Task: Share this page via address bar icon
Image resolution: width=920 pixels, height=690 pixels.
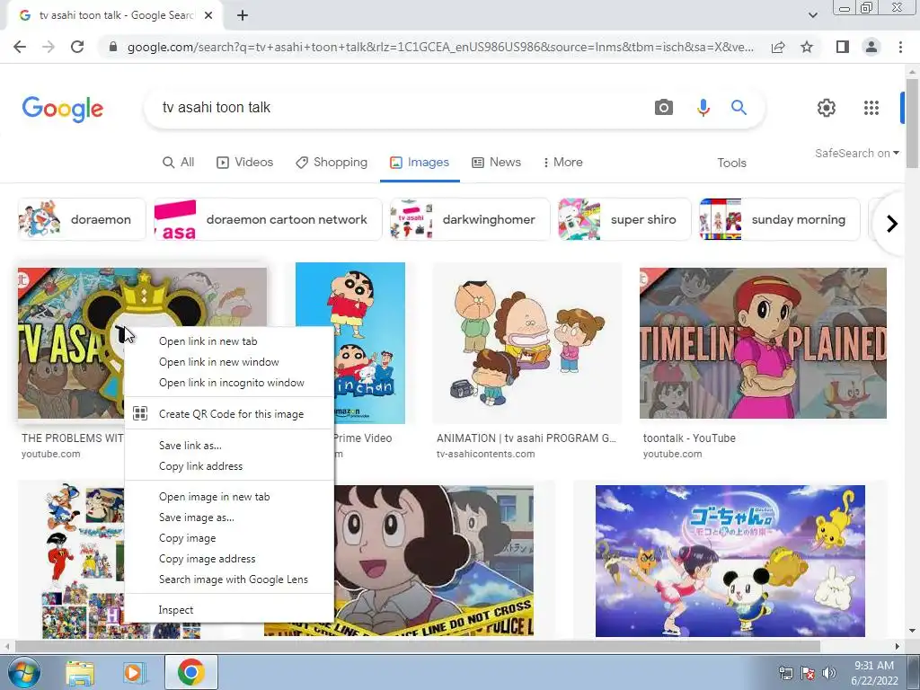Action: coord(778,47)
